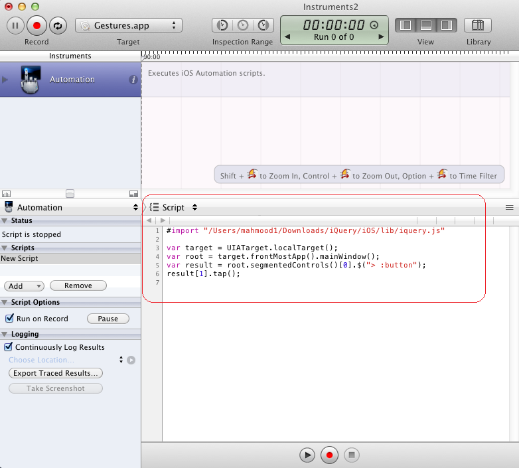This screenshot has width=519, height=468.
Task: Click the Pause script button
Action: [x=108, y=319]
